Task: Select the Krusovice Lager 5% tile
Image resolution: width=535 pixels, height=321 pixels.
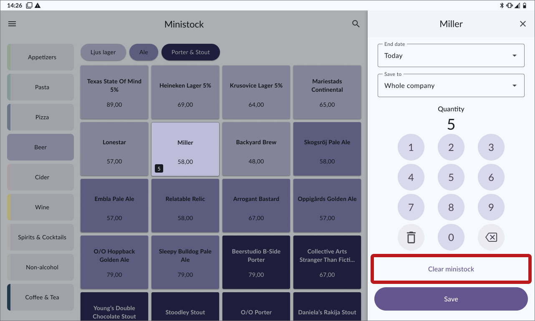Action: coord(256,92)
